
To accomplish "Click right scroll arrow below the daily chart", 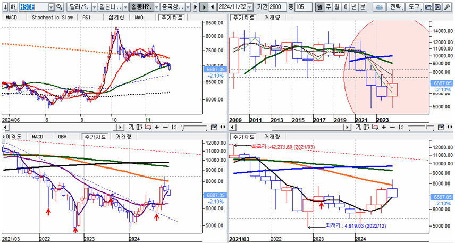I will click(x=120, y=127).
